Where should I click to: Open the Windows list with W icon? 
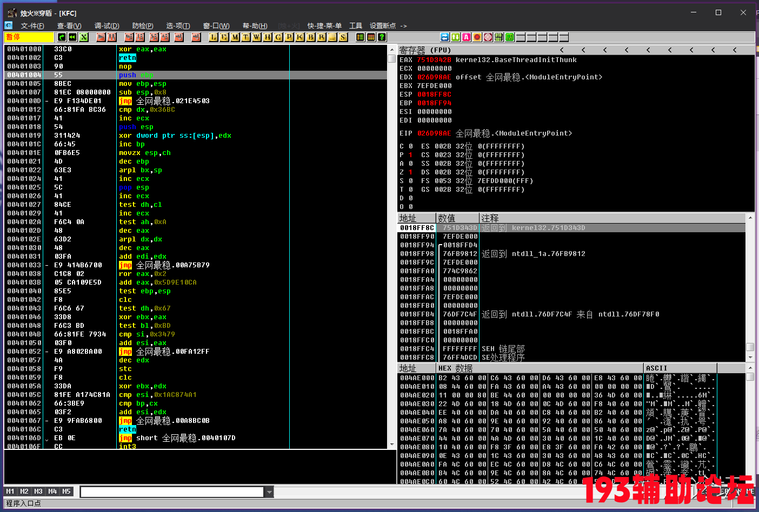pyautogui.click(x=257, y=37)
